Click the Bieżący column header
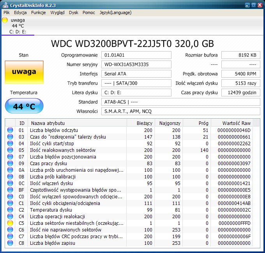 tap(141, 123)
